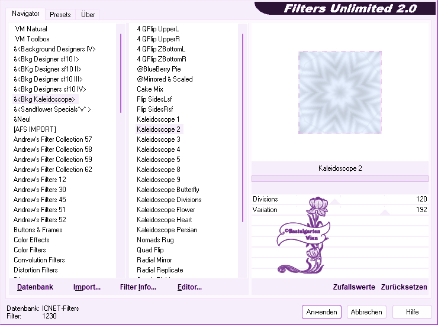This screenshot has width=438, height=325.
Task: Adjust the Divisions slider handle
Action: 334,202
